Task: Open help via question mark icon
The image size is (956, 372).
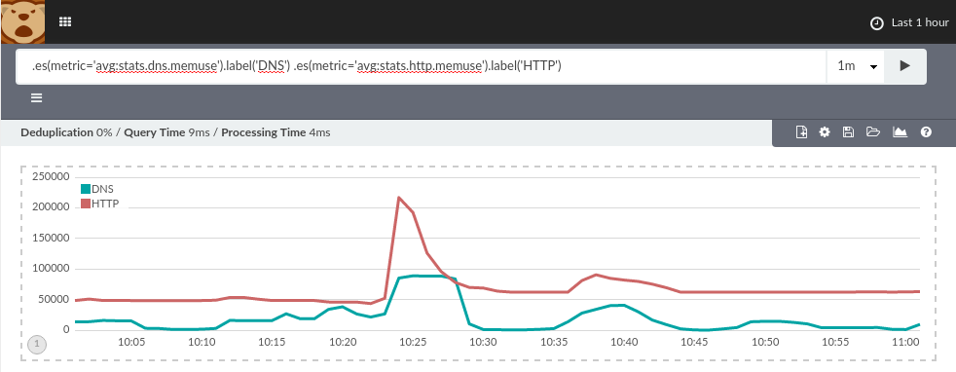Action: click(926, 131)
